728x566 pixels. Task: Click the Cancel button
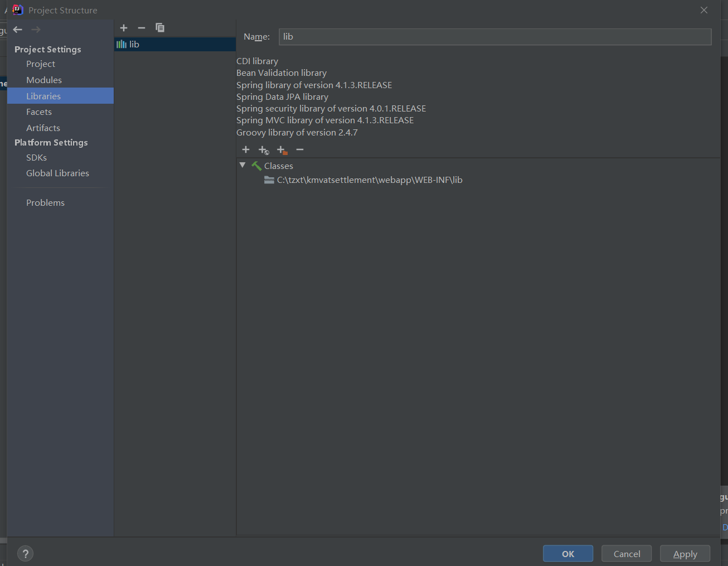[627, 554]
